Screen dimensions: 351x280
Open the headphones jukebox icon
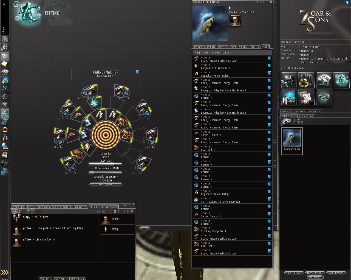click(x=5, y=163)
